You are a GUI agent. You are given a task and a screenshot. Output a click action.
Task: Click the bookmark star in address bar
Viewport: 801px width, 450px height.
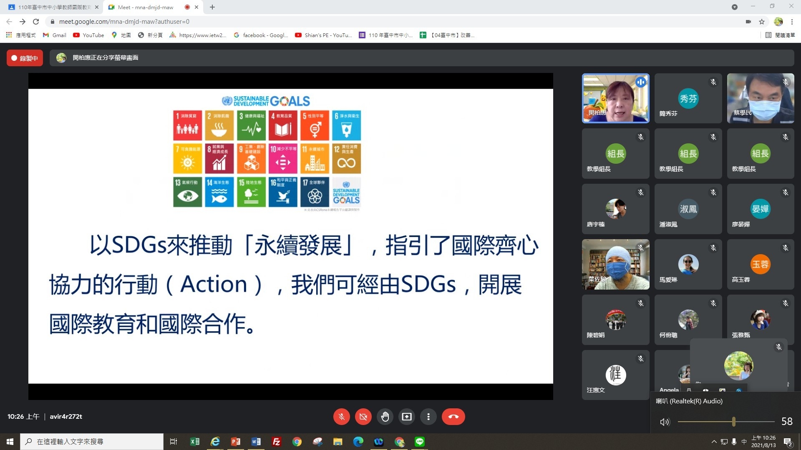click(x=762, y=22)
